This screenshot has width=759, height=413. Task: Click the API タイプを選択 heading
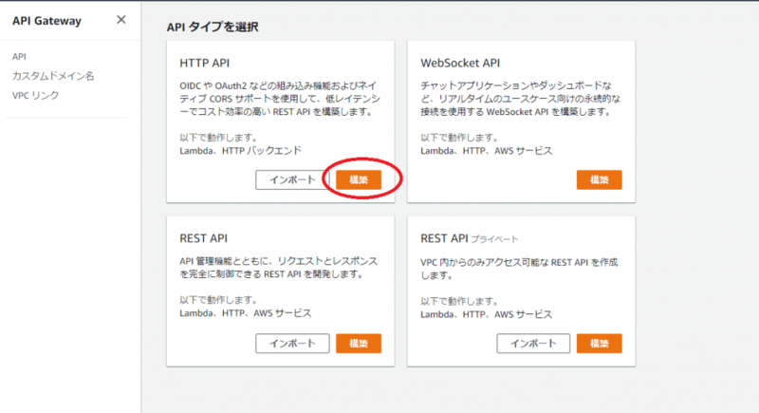click(213, 28)
